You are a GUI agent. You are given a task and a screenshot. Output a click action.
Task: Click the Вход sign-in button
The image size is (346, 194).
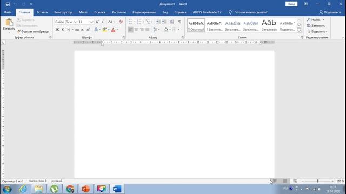pos(291,4)
